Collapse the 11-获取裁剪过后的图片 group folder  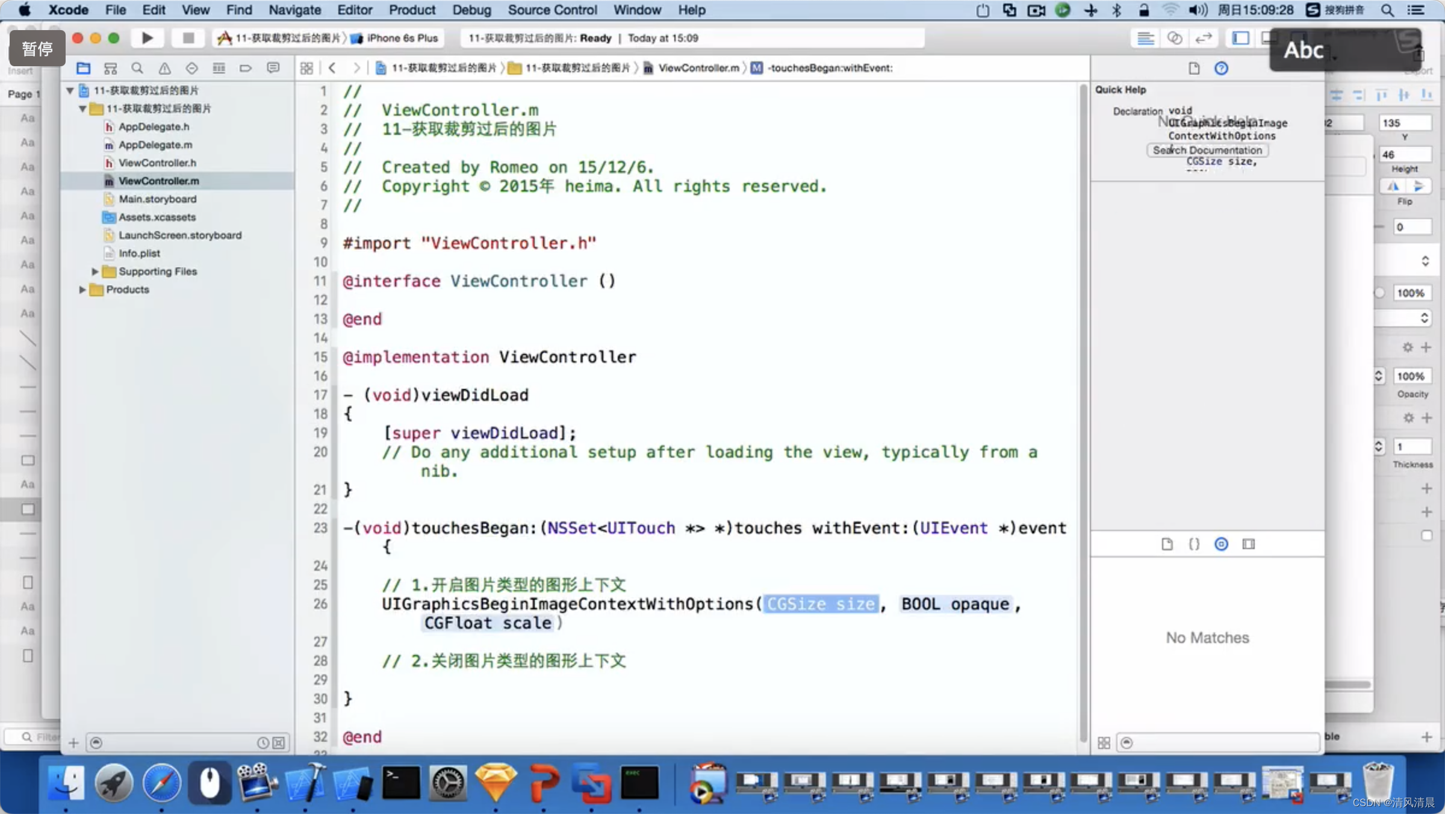pyautogui.click(x=82, y=108)
